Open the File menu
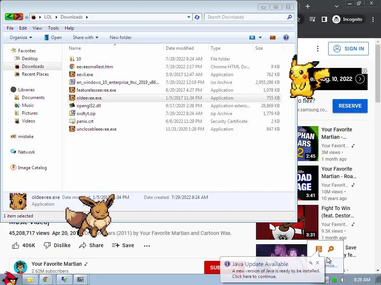Image resolution: width=381 pixels, height=285 pixels. point(10,28)
